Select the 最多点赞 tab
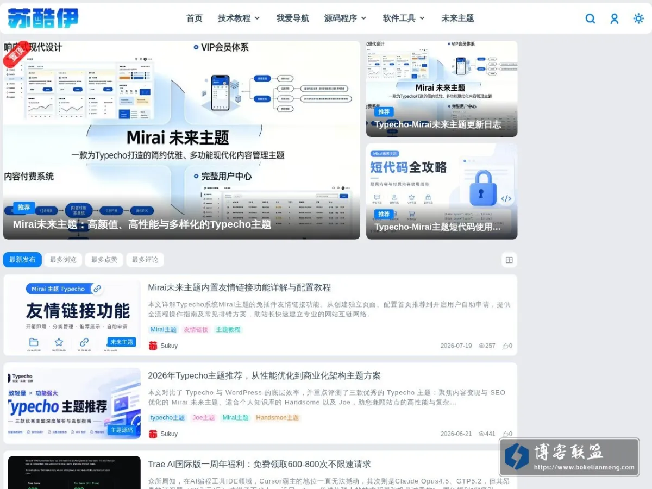This screenshot has width=652, height=489. (104, 260)
